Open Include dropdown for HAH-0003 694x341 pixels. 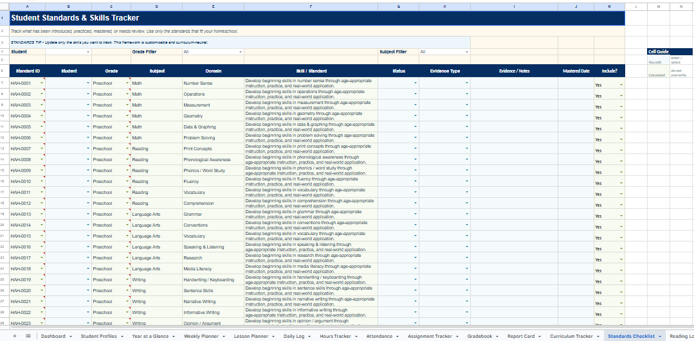coord(621,107)
